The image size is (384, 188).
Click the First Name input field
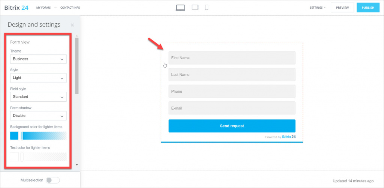pyautogui.click(x=232, y=58)
